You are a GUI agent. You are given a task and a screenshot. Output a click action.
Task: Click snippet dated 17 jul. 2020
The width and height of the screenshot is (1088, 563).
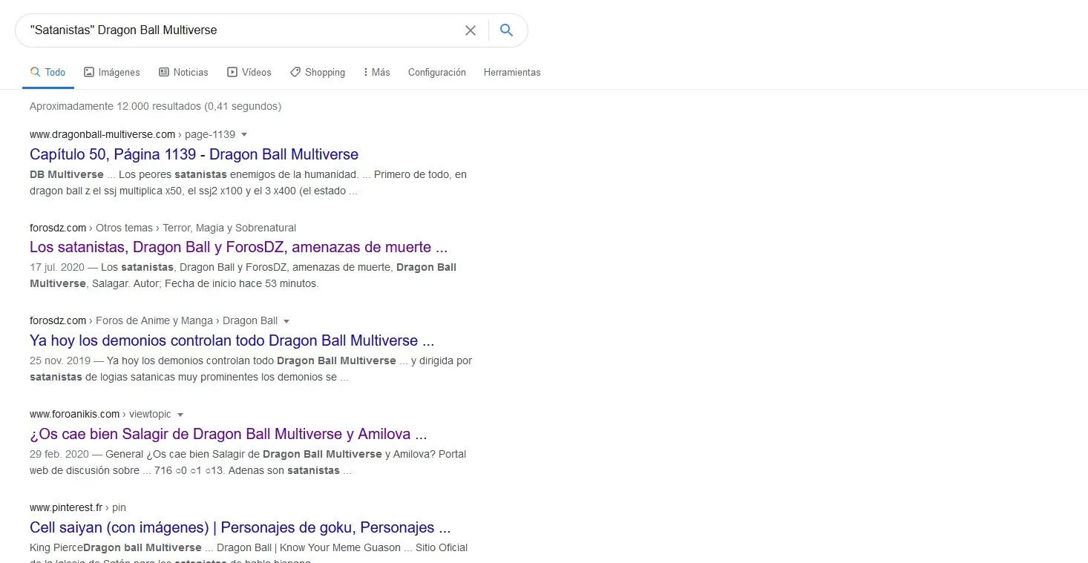click(x=243, y=275)
